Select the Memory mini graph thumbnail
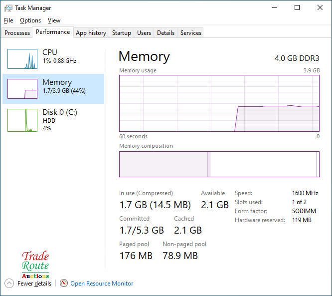The image size is (332, 296). [x=22, y=89]
